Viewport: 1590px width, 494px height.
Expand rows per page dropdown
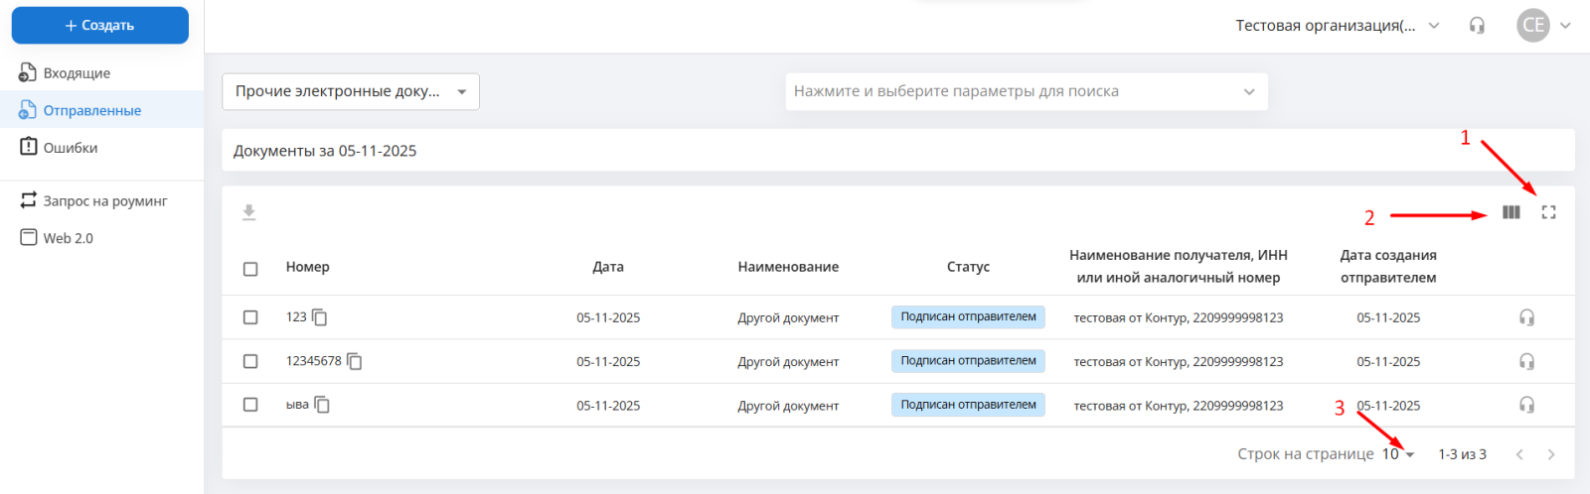[x=1398, y=454]
